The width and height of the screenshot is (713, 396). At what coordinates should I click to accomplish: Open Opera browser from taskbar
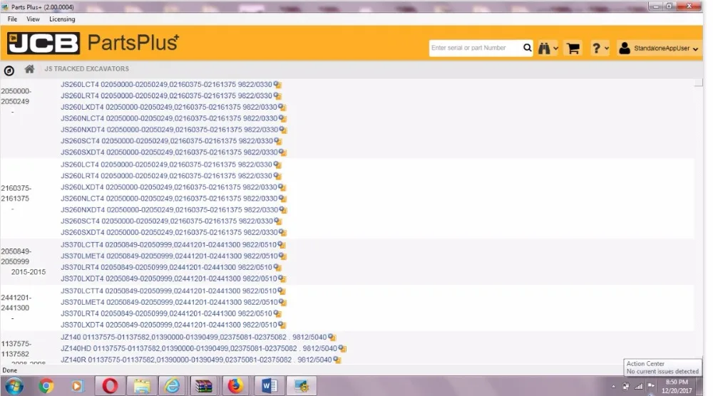point(110,387)
